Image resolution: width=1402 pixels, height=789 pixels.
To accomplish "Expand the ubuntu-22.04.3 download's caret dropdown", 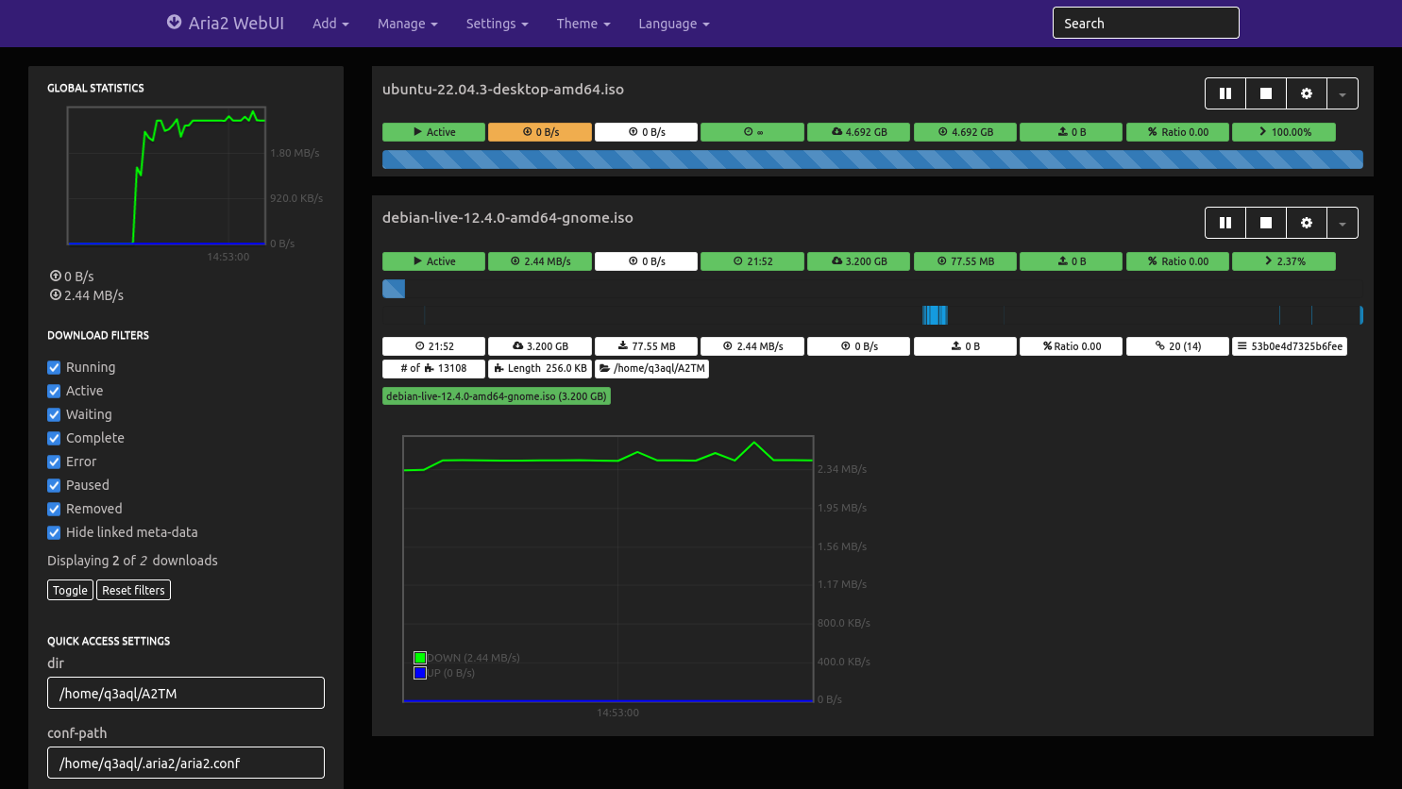I will 1343,93.
